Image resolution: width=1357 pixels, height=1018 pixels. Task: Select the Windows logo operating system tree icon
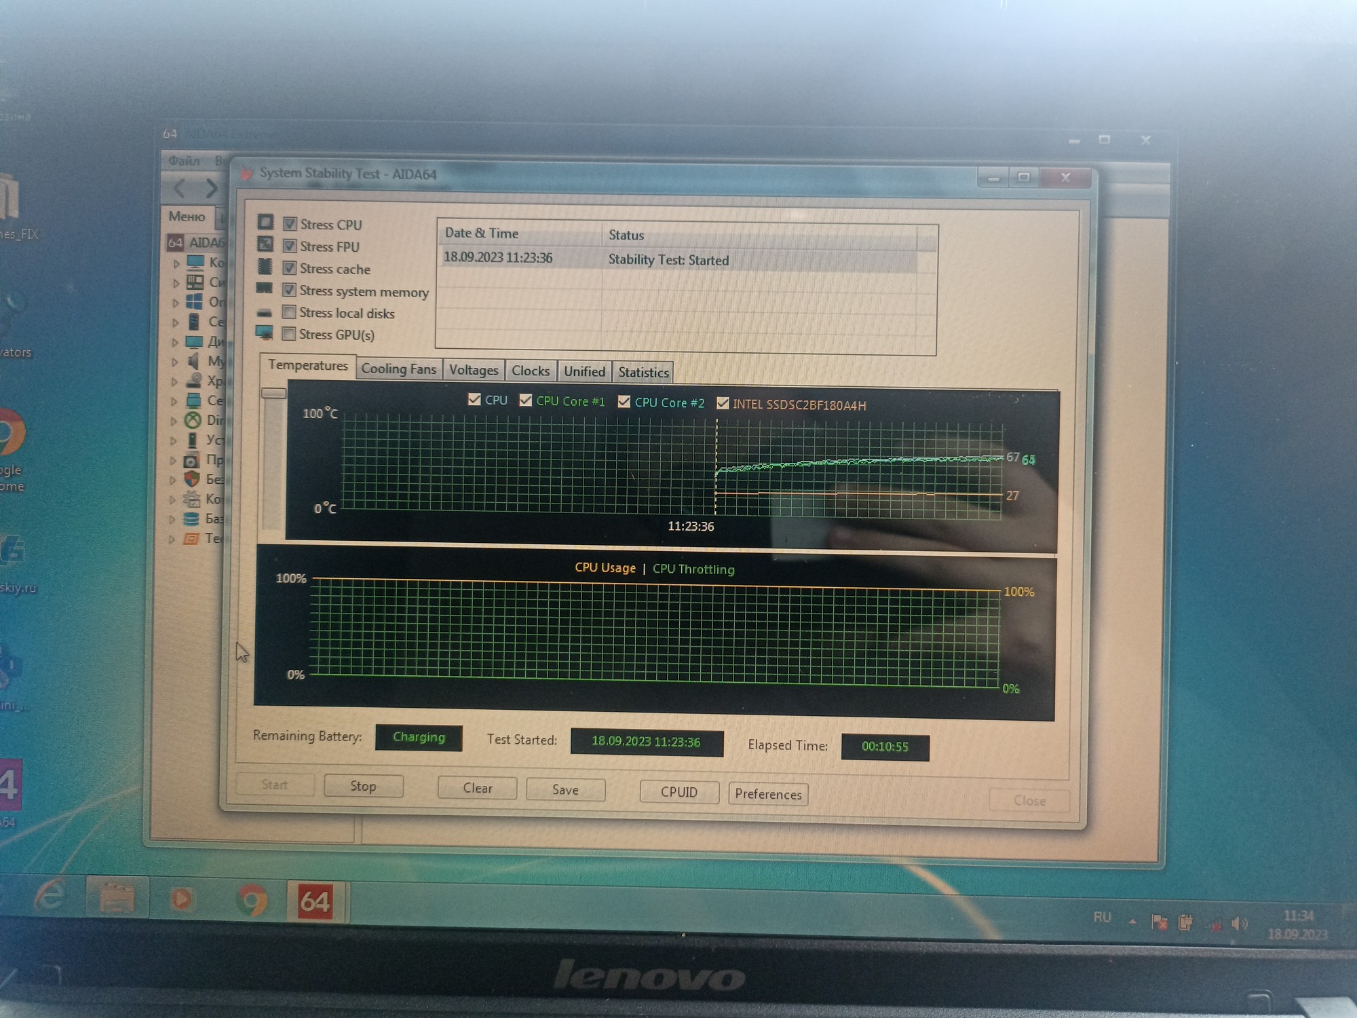tap(195, 301)
